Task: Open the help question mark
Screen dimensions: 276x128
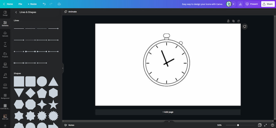Action: (272, 125)
